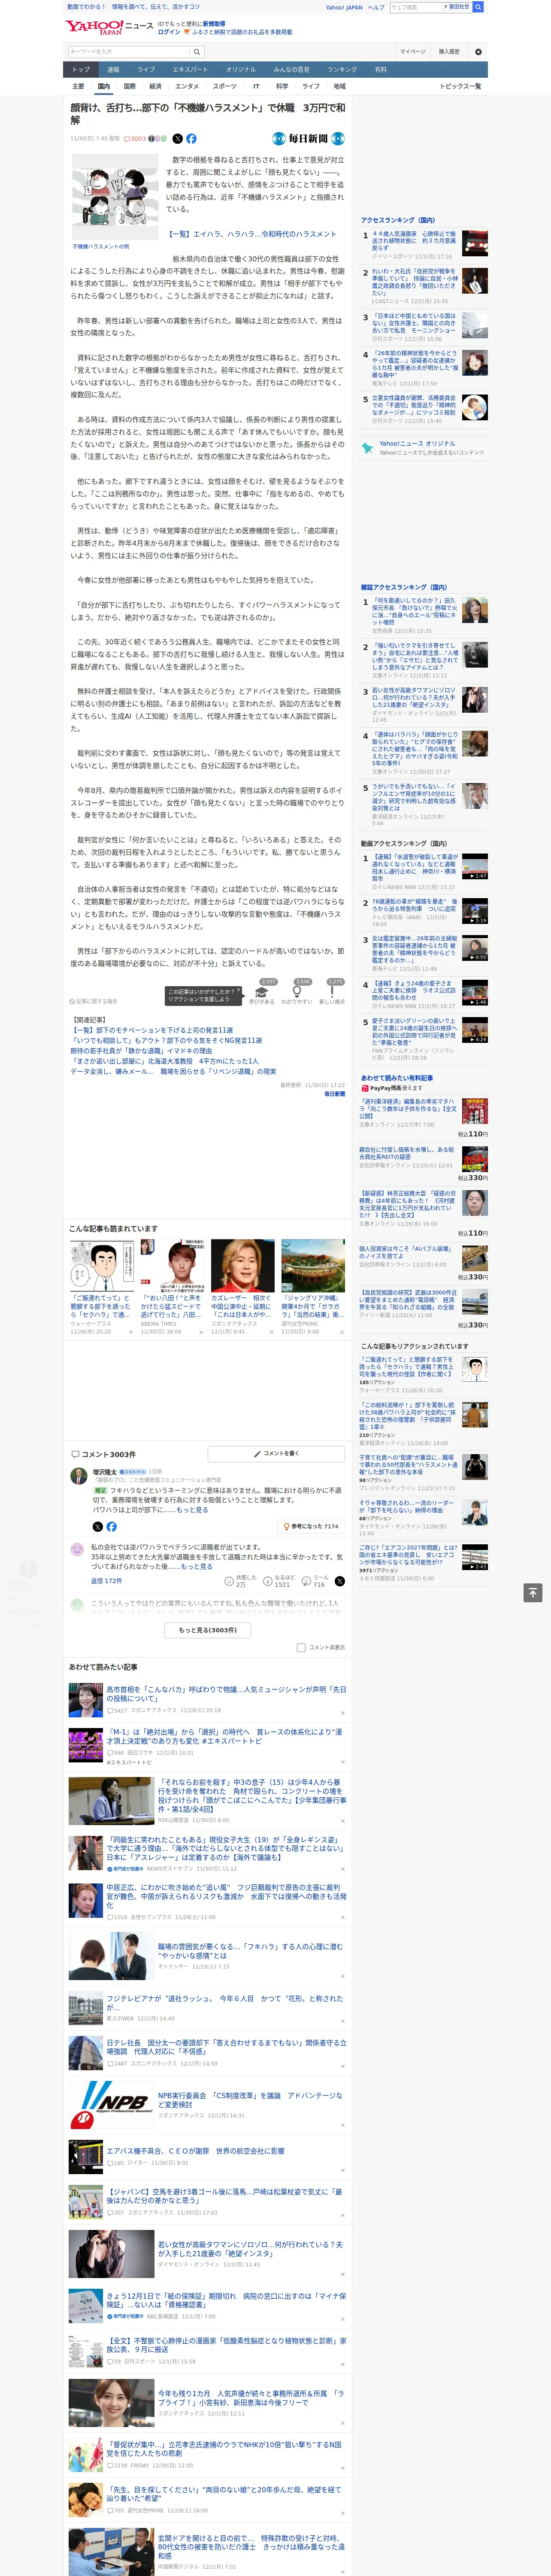This screenshot has width=551, height=2576.
Task: Open the 国際 category
Action: (x=129, y=86)
